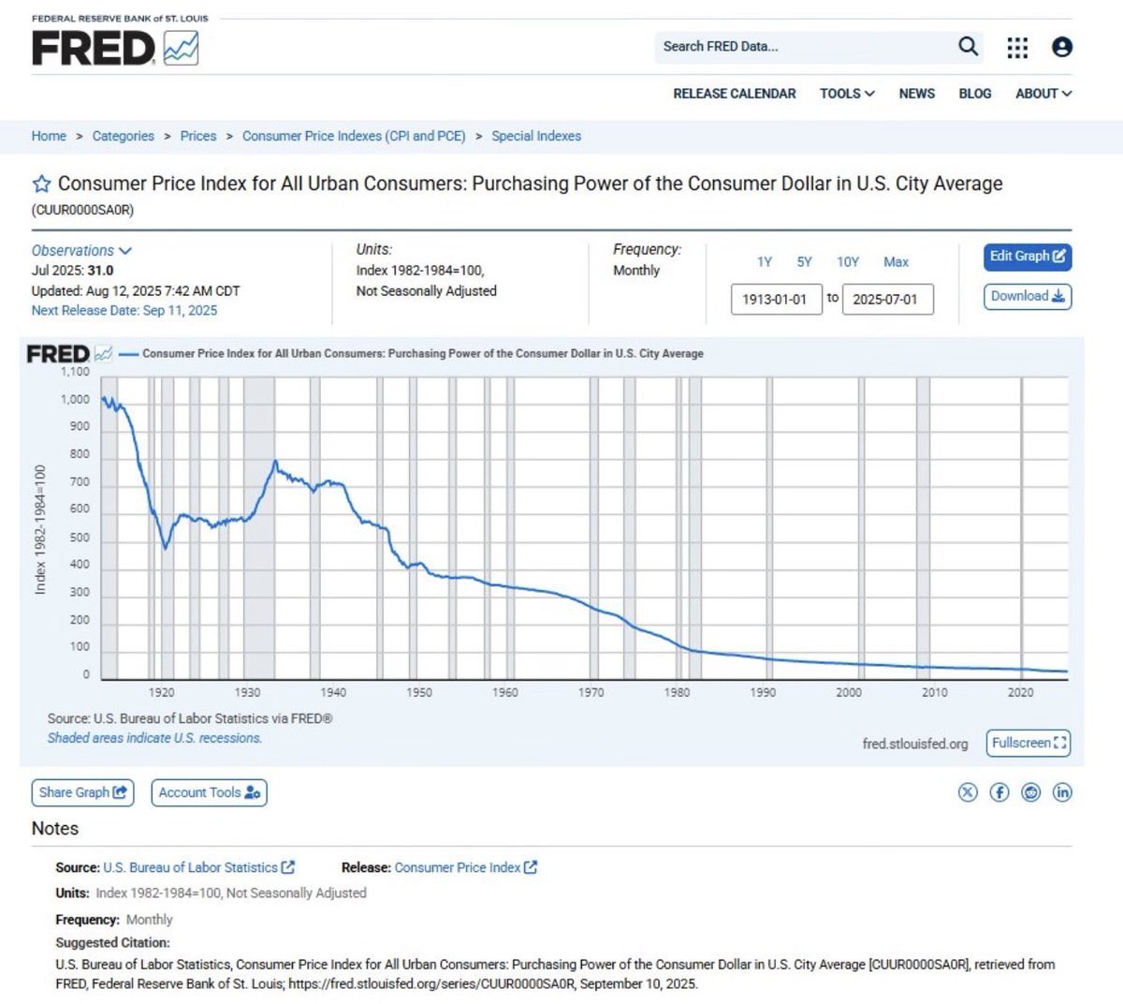Open the apps grid menu icon
Image resolution: width=1123 pixels, height=1004 pixels.
click(x=1017, y=47)
